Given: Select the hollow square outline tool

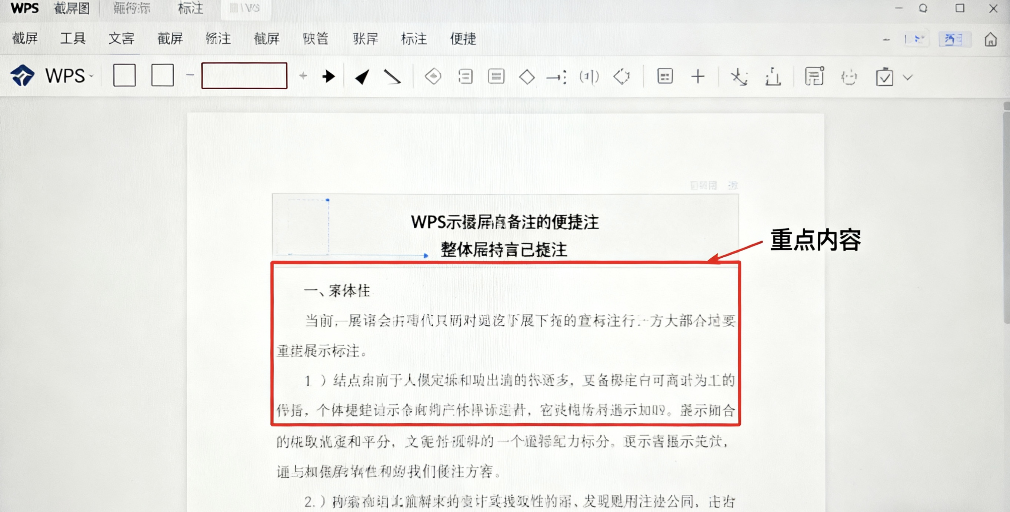Looking at the screenshot, I should coord(162,76).
